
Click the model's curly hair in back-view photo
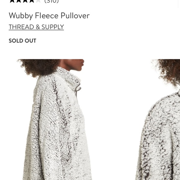tap(168, 71)
